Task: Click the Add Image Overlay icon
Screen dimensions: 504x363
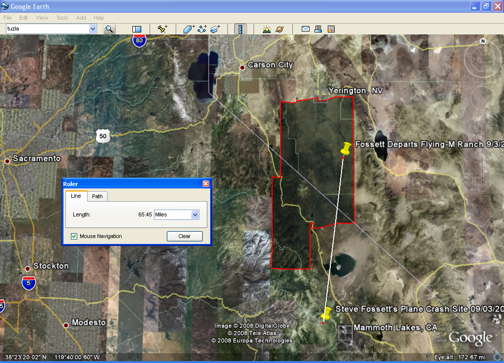Action: coord(215,29)
